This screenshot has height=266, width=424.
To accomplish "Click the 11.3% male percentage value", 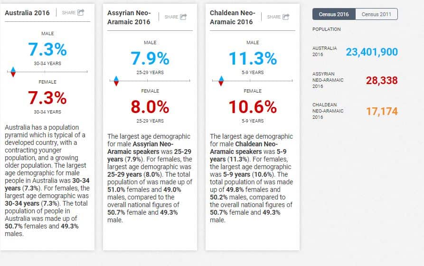I will 253,58.
